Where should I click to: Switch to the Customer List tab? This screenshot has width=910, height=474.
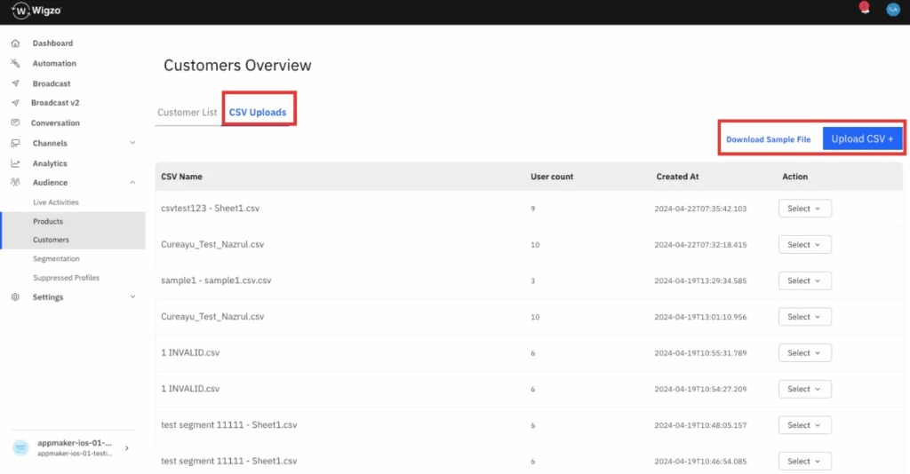187,113
